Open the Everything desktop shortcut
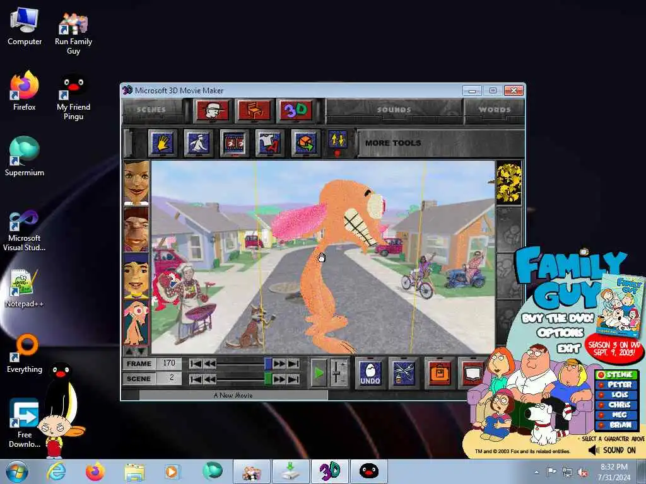This screenshot has height=484, width=646. tap(25, 353)
